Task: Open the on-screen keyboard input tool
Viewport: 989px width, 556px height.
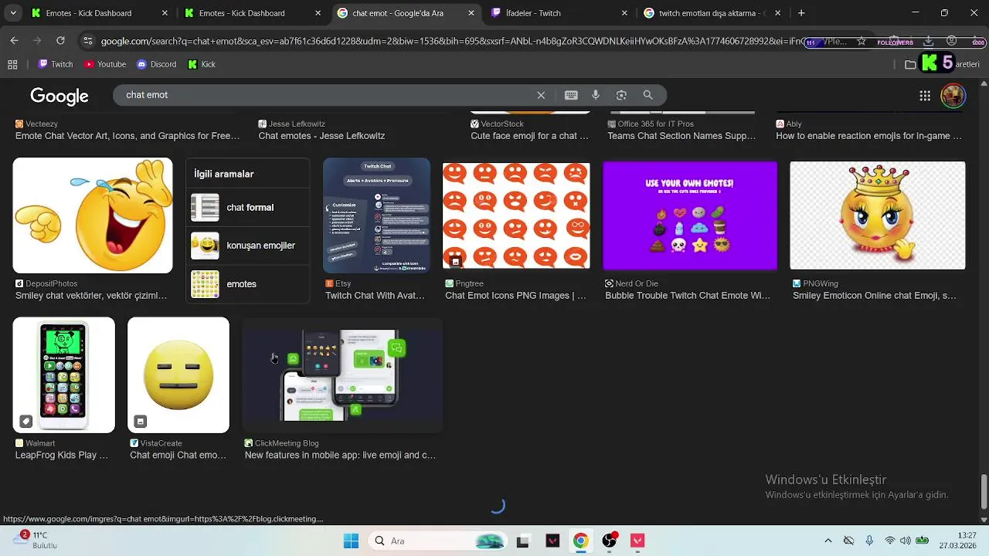Action: (571, 95)
